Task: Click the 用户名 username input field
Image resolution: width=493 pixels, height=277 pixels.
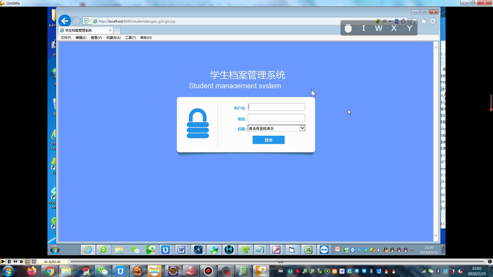Action: (276, 106)
